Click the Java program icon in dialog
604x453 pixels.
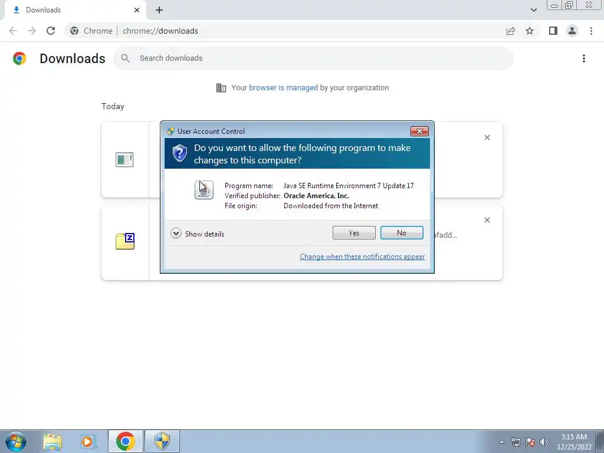pos(203,190)
